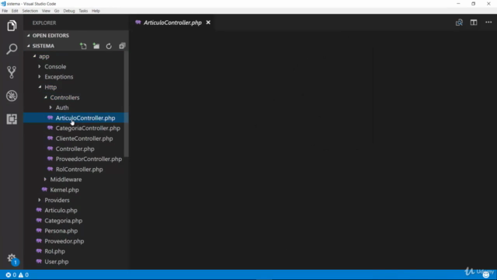Open the Manage settings gear icon
The height and width of the screenshot is (280, 497).
12,259
